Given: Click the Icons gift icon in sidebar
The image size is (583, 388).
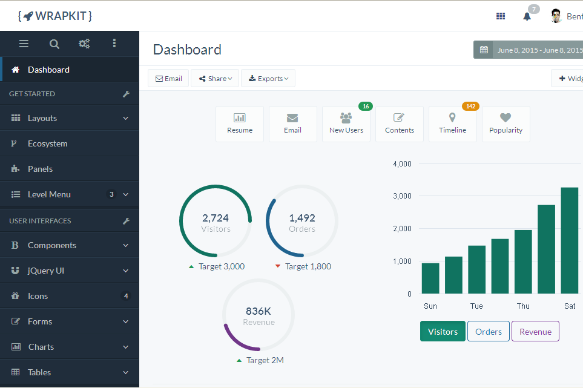Looking at the screenshot, I should [x=15, y=296].
